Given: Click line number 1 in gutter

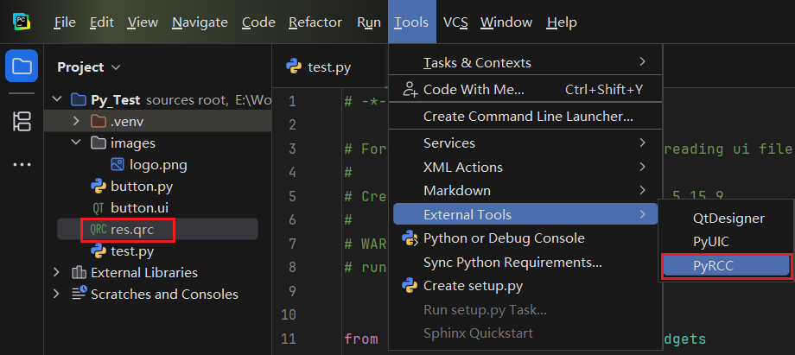Looking at the screenshot, I should click(292, 101).
